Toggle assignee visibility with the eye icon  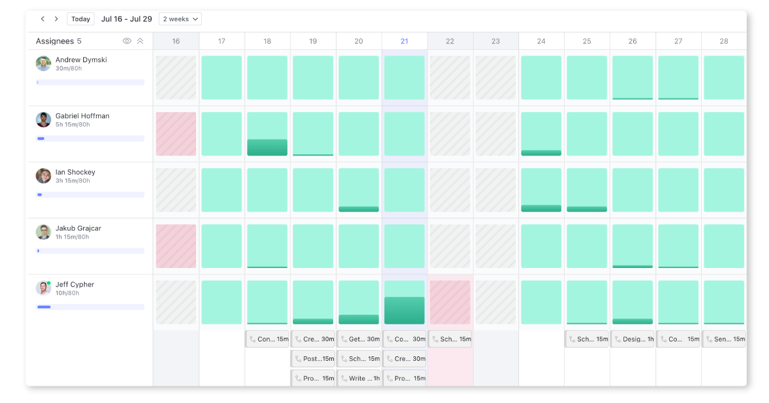click(x=127, y=41)
